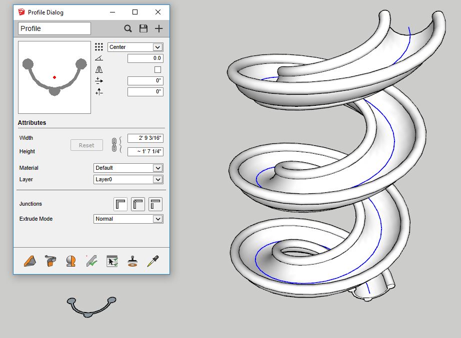Click the Reset attributes button
The height and width of the screenshot is (338, 461).
[86, 145]
